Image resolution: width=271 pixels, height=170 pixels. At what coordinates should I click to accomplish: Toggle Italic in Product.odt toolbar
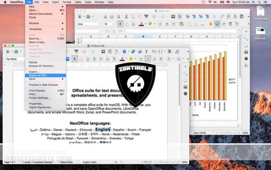[x=81, y=59]
